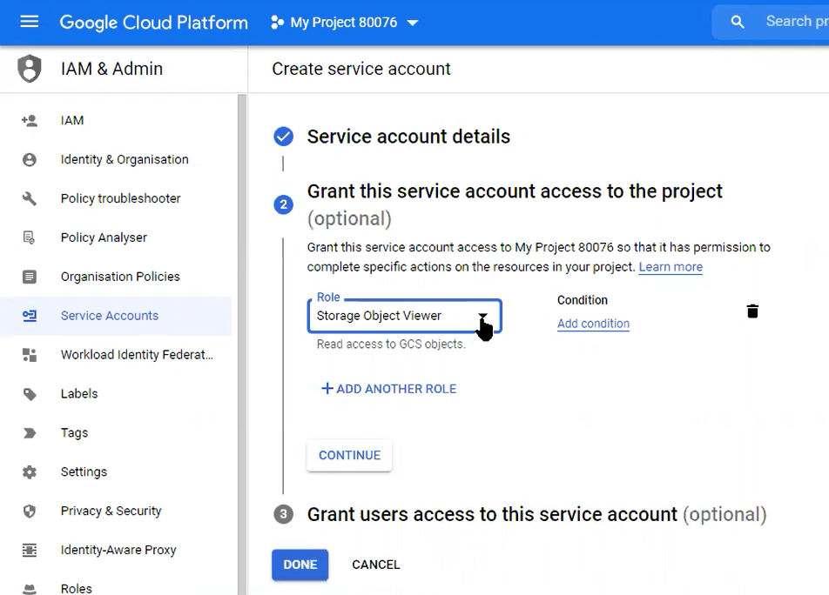
Task: Click the DONE button
Action: [300, 565]
